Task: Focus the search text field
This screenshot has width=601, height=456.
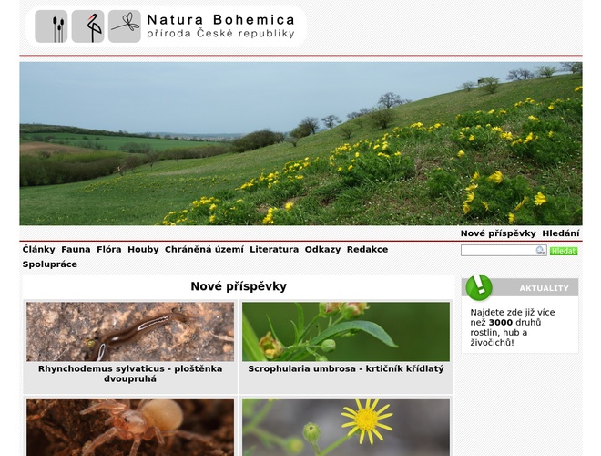Action: coord(497,250)
